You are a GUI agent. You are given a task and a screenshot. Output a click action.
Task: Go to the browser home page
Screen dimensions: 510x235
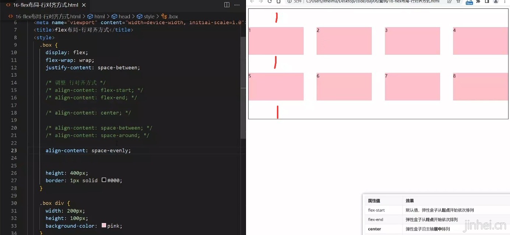[x=278, y=1]
